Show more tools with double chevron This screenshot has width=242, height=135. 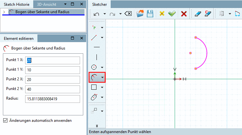tap(97, 126)
